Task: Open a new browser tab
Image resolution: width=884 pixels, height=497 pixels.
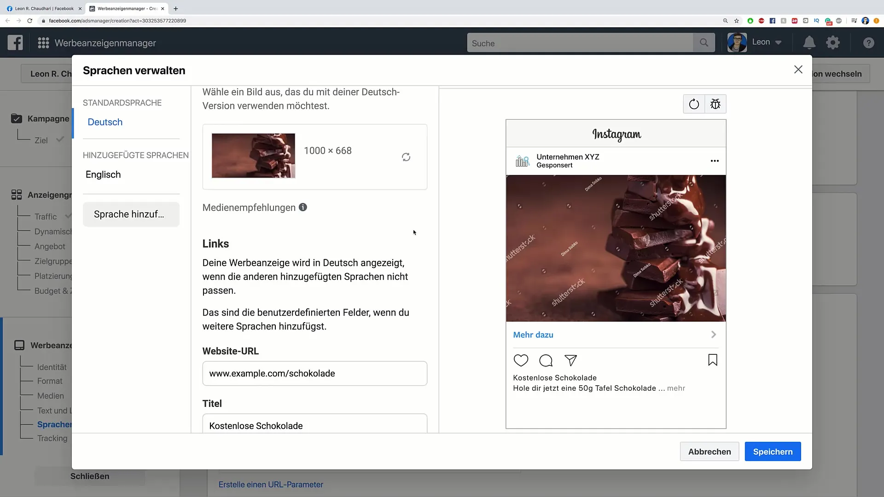Action: 175,8
